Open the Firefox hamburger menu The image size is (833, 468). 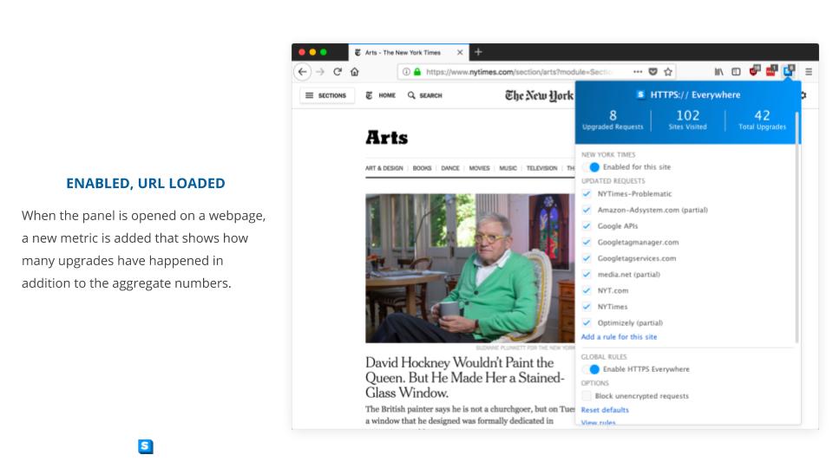click(x=809, y=72)
